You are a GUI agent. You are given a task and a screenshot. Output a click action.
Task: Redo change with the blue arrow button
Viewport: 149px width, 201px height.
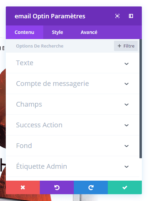[91, 187]
